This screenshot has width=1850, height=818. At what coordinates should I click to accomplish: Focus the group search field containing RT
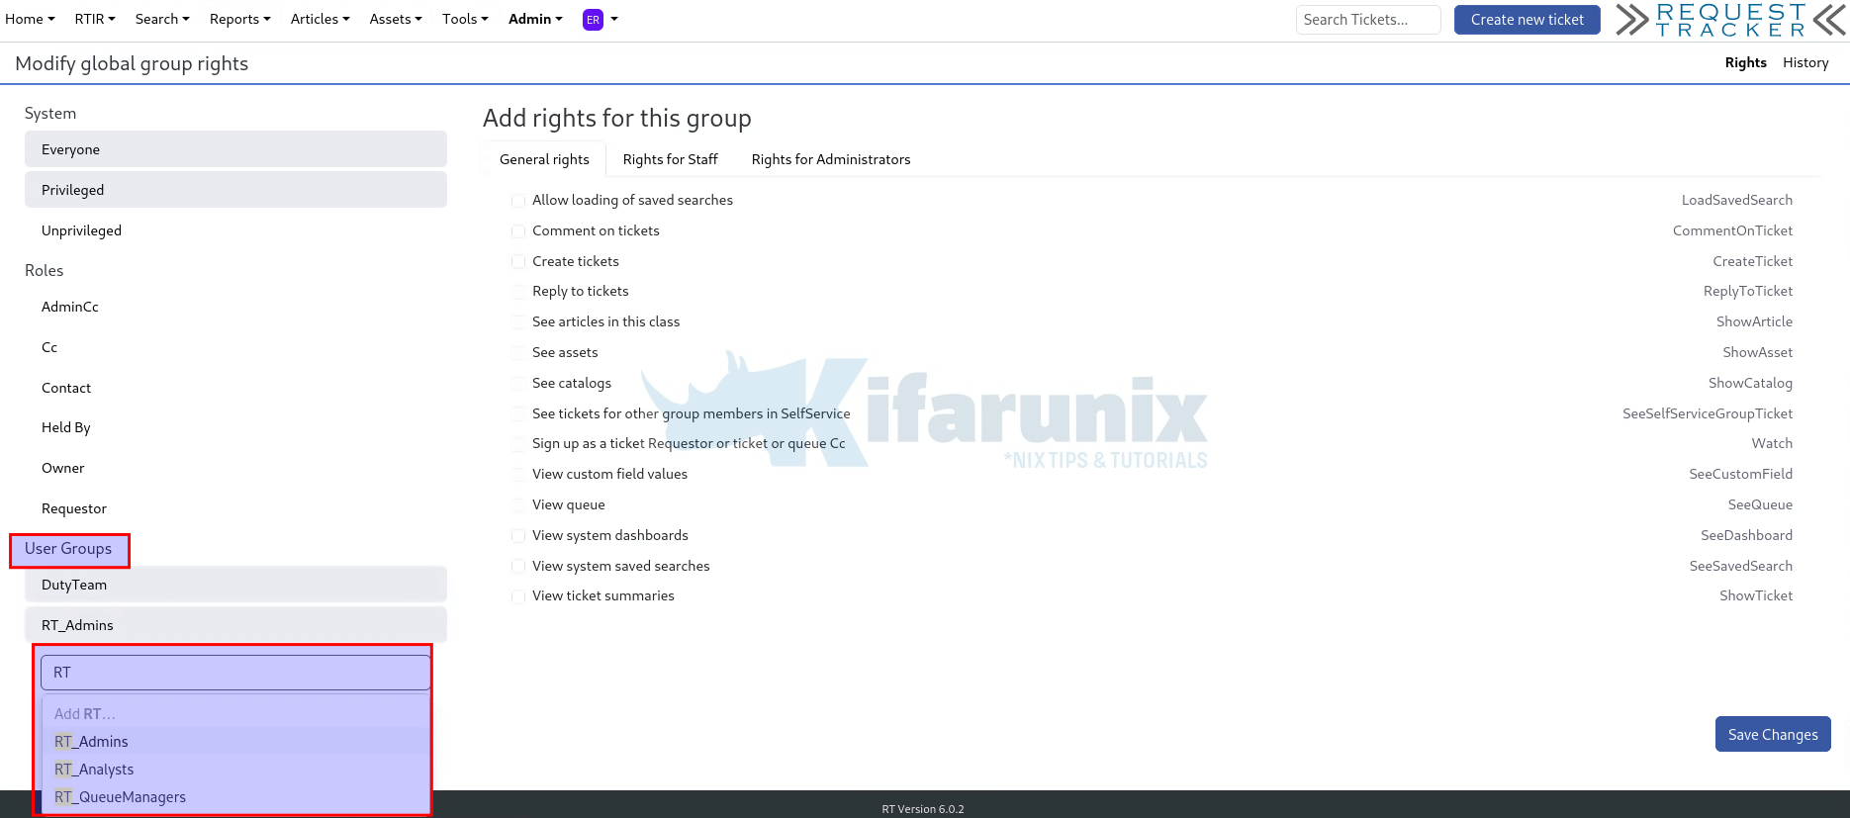pos(235,673)
